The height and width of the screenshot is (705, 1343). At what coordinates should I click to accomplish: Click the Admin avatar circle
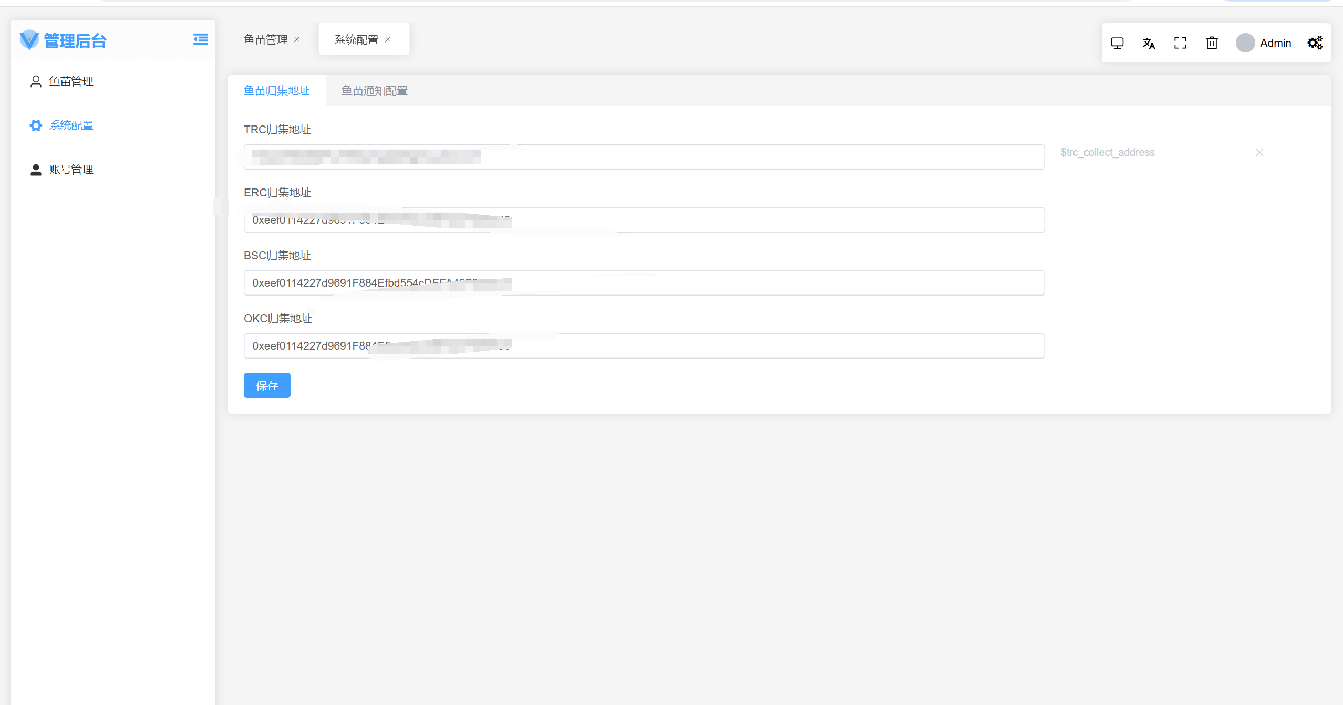point(1245,43)
